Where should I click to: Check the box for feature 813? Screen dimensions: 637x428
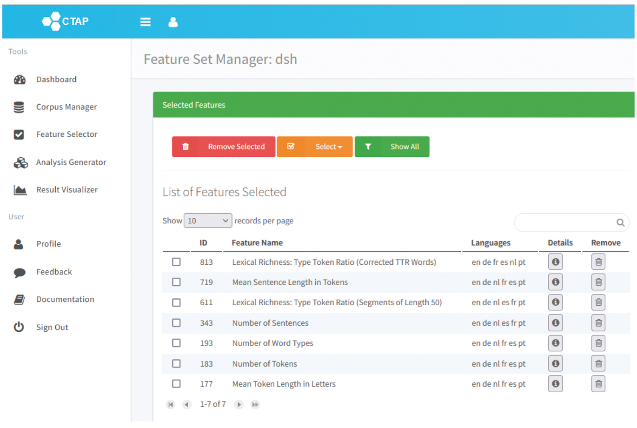176,262
